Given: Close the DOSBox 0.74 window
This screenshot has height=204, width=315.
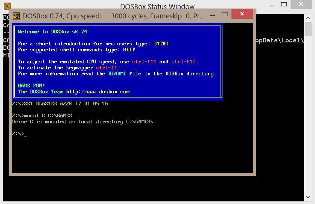Looking at the screenshot, I should point(242,14).
